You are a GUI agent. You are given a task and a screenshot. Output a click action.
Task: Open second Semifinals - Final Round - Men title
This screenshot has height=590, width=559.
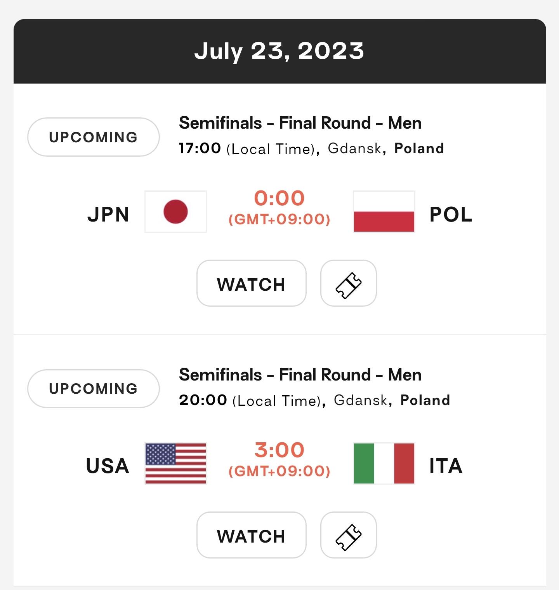pos(300,375)
